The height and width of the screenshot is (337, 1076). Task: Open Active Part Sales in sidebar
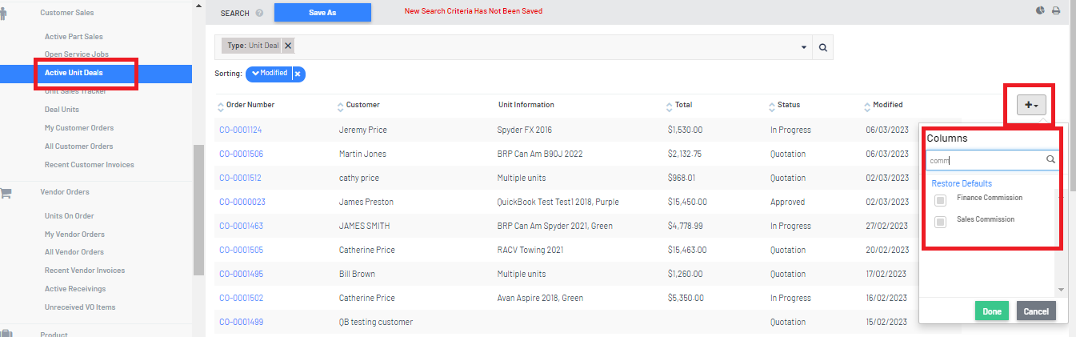click(74, 37)
